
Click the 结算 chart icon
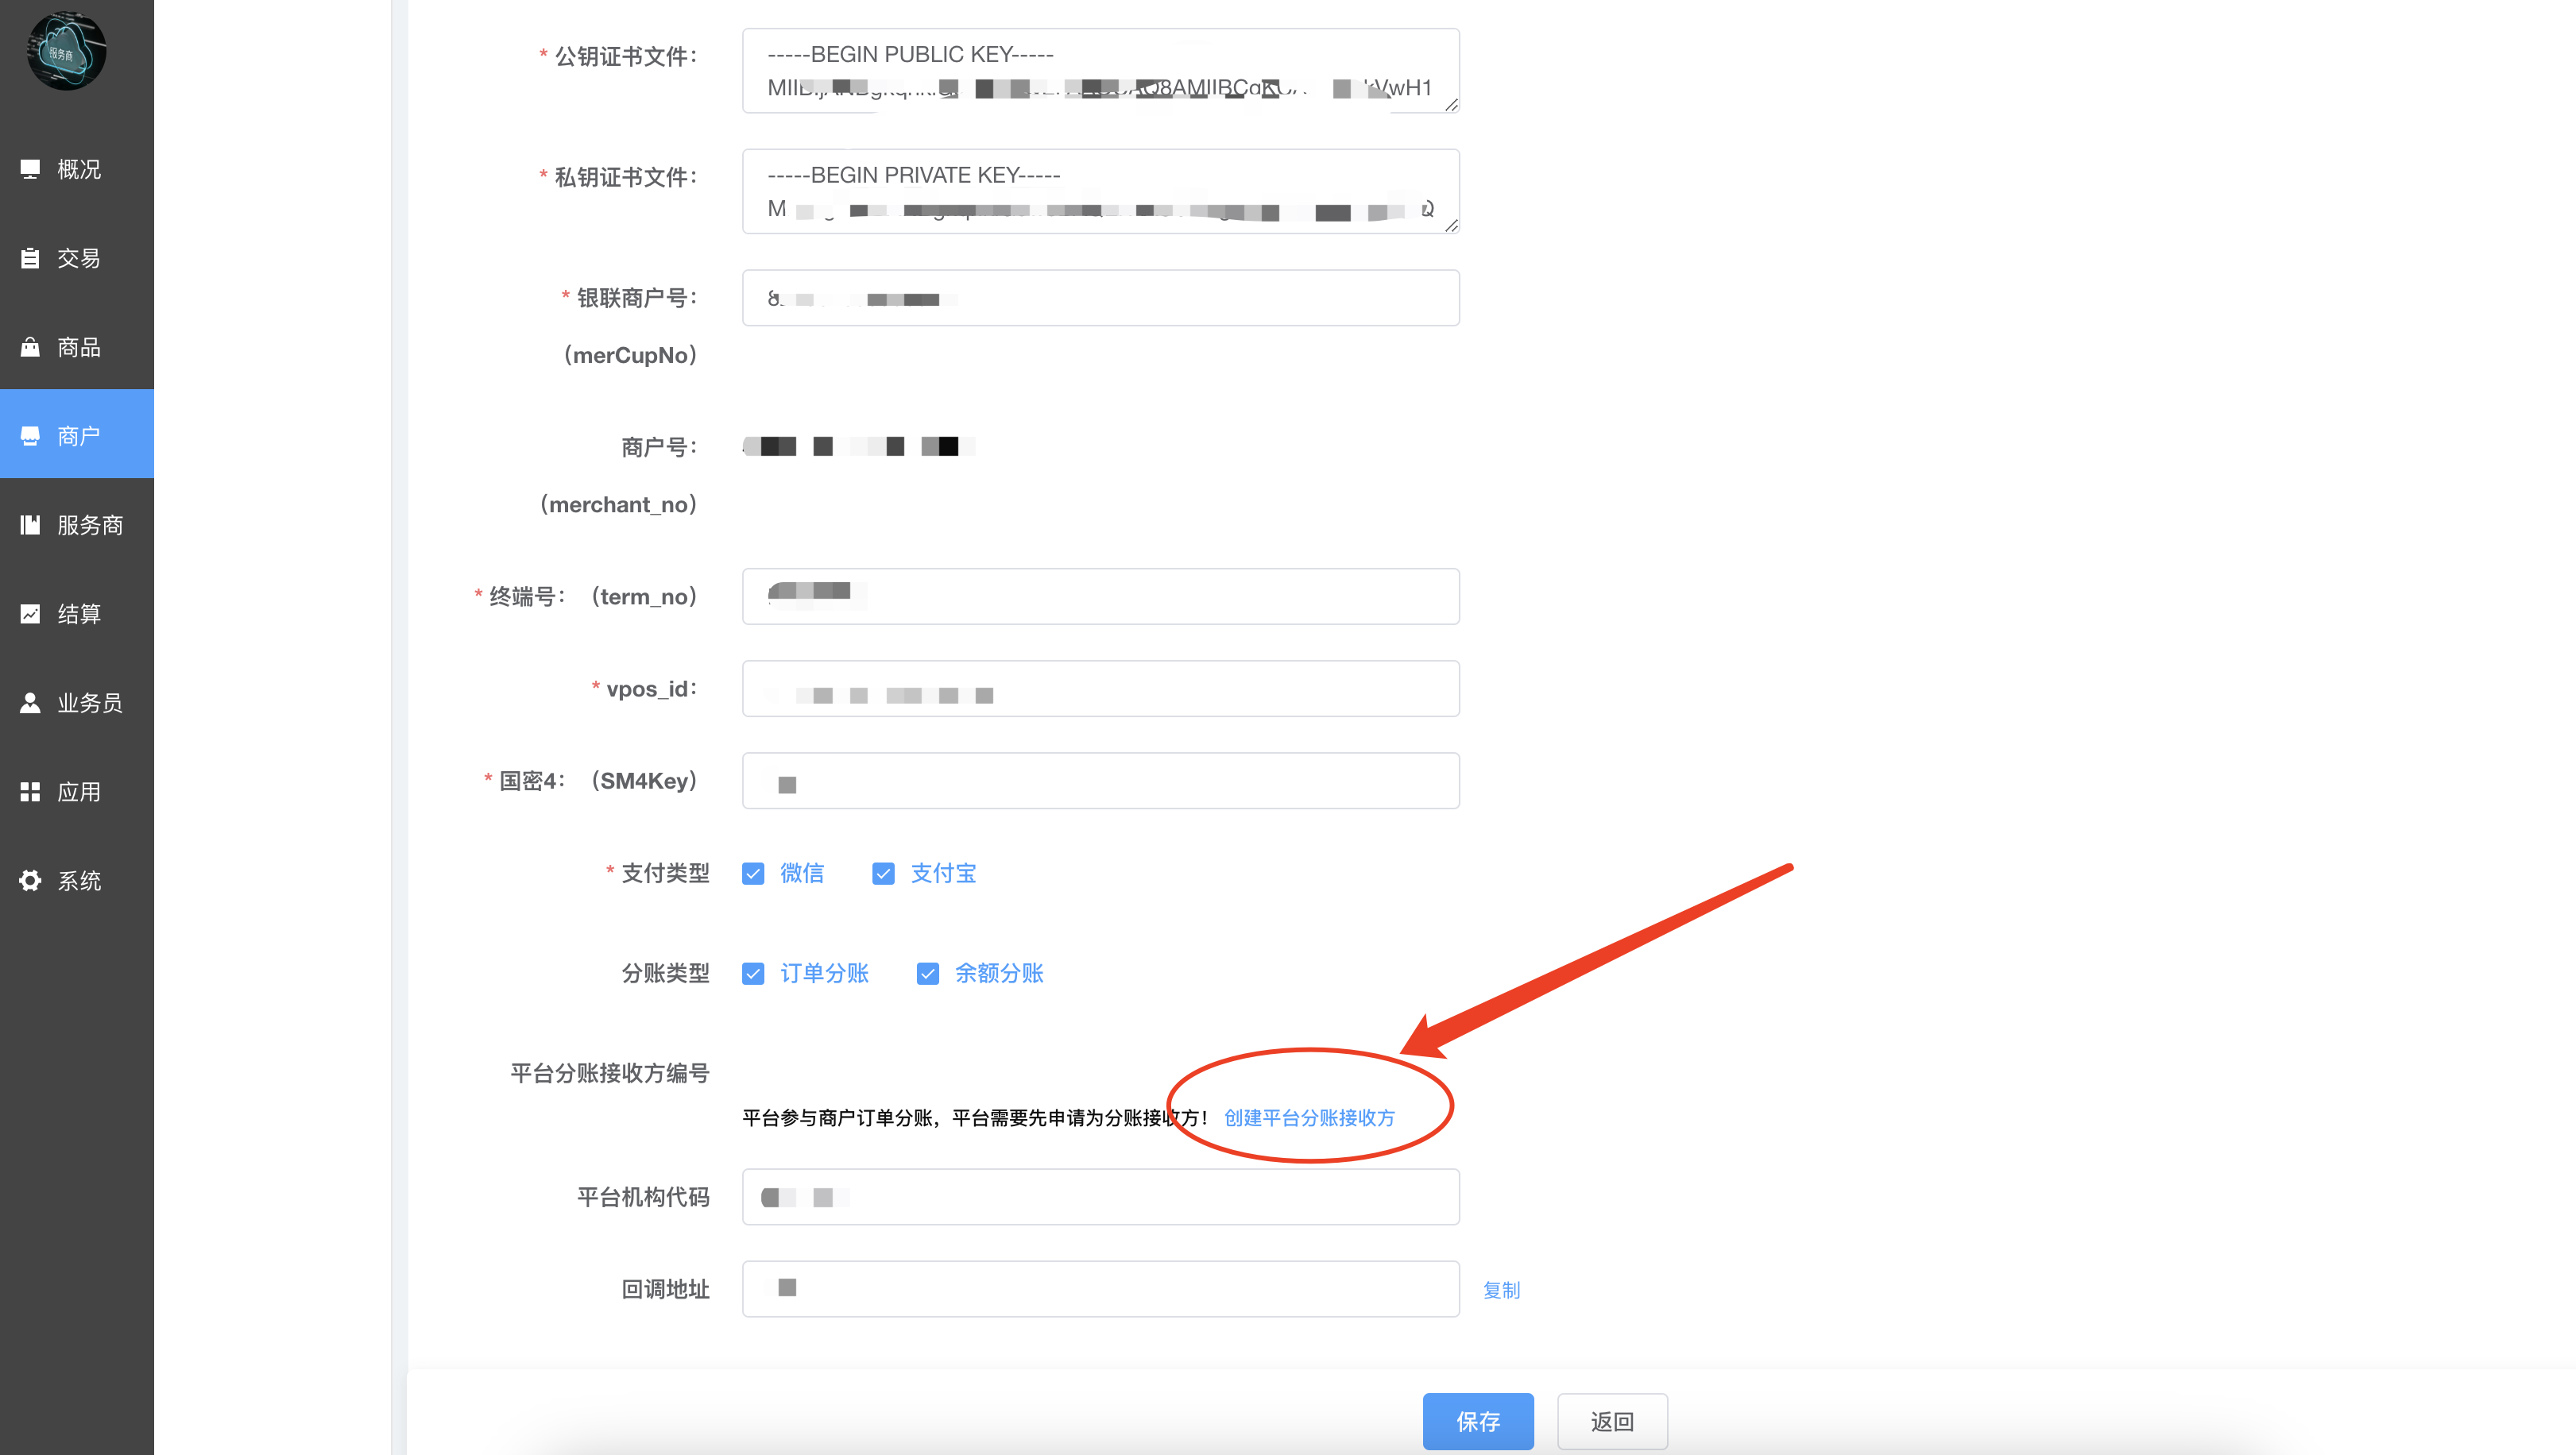coord(30,614)
